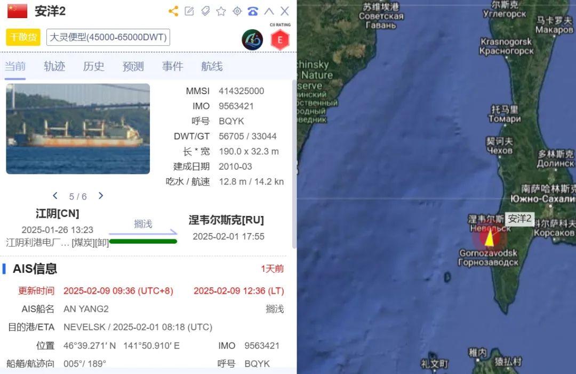Viewport: 576px width, 374px height.
Task: Open the 历史 tab
Action: point(94,67)
